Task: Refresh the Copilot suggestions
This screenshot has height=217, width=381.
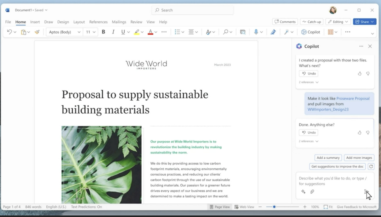Action: pyautogui.click(x=371, y=166)
